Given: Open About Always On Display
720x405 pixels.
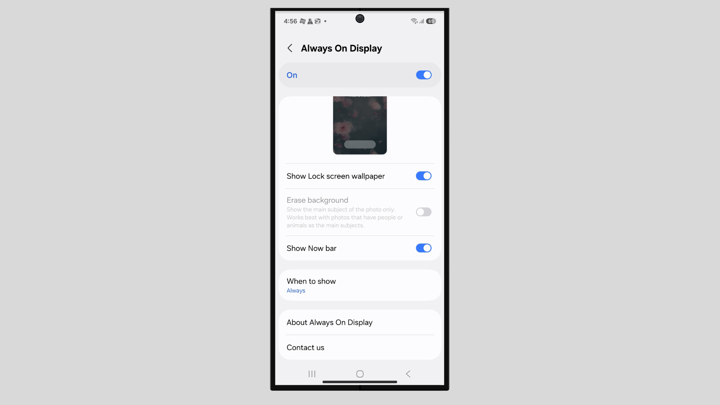Looking at the screenshot, I should coord(360,322).
